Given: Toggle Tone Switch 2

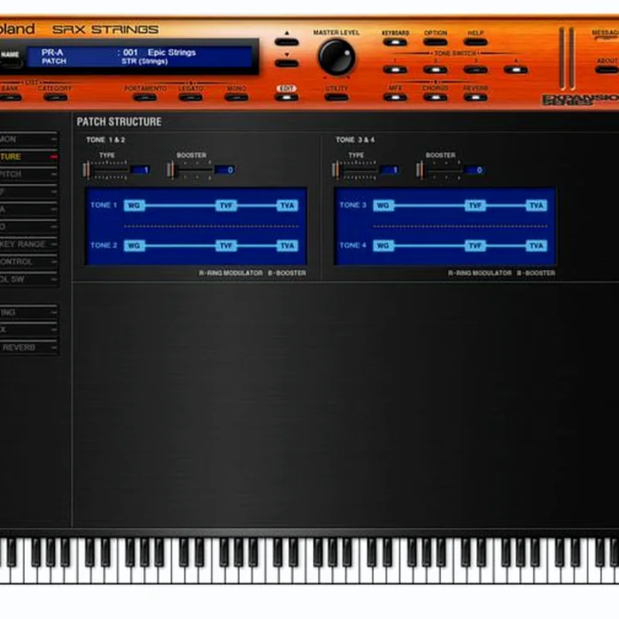Looking at the screenshot, I should tap(435, 70).
